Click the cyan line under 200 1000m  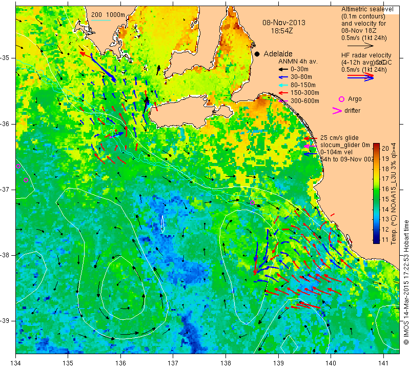click(x=101, y=20)
